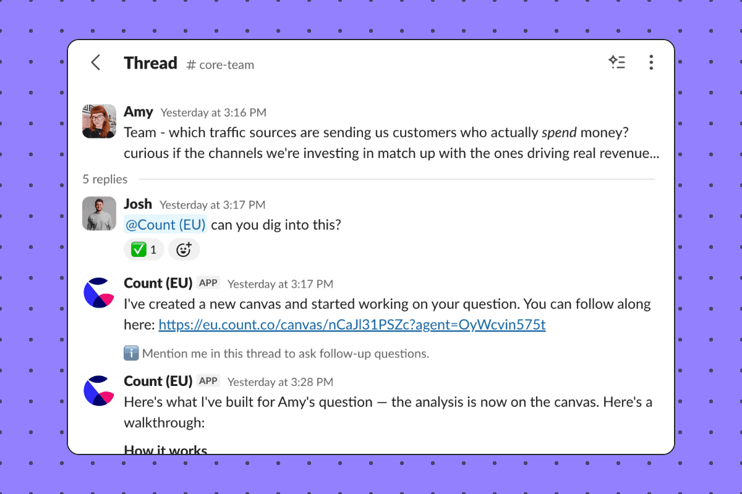The image size is (742, 494).
Task: Click the 5 replies label
Action: (104, 179)
